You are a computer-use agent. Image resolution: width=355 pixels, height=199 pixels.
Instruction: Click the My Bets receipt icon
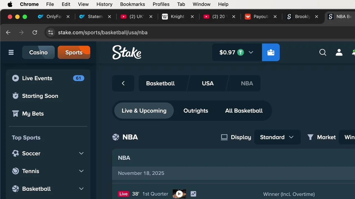[16, 114]
